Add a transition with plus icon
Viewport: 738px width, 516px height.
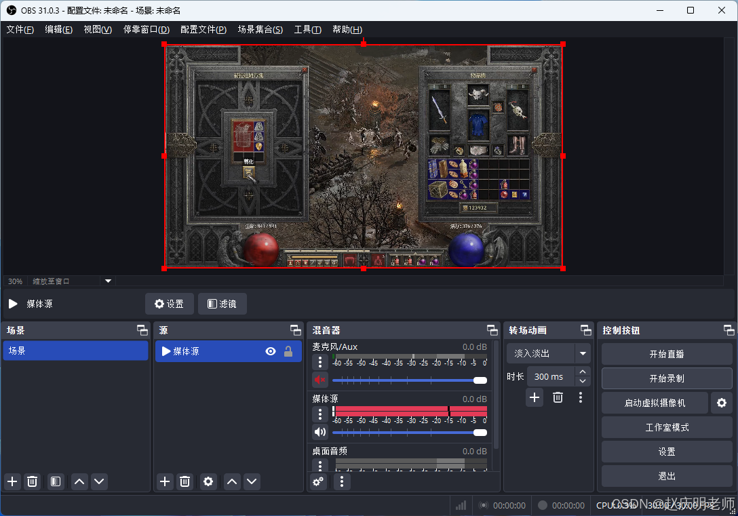click(535, 397)
